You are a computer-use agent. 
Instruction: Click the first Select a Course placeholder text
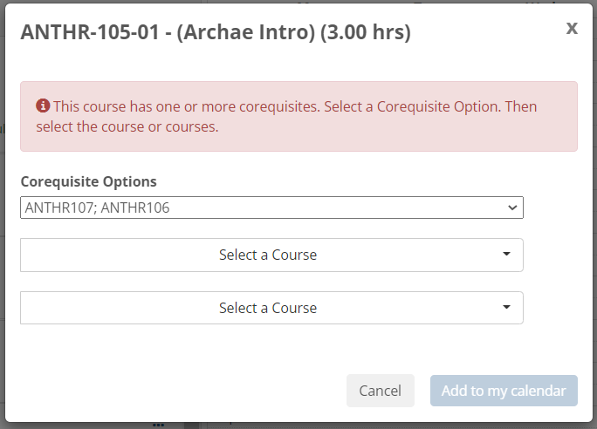point(267,255)
